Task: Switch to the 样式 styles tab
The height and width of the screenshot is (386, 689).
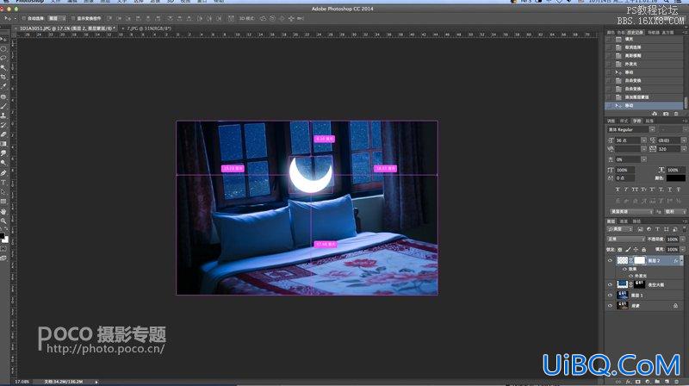Action: coord(624,121)
